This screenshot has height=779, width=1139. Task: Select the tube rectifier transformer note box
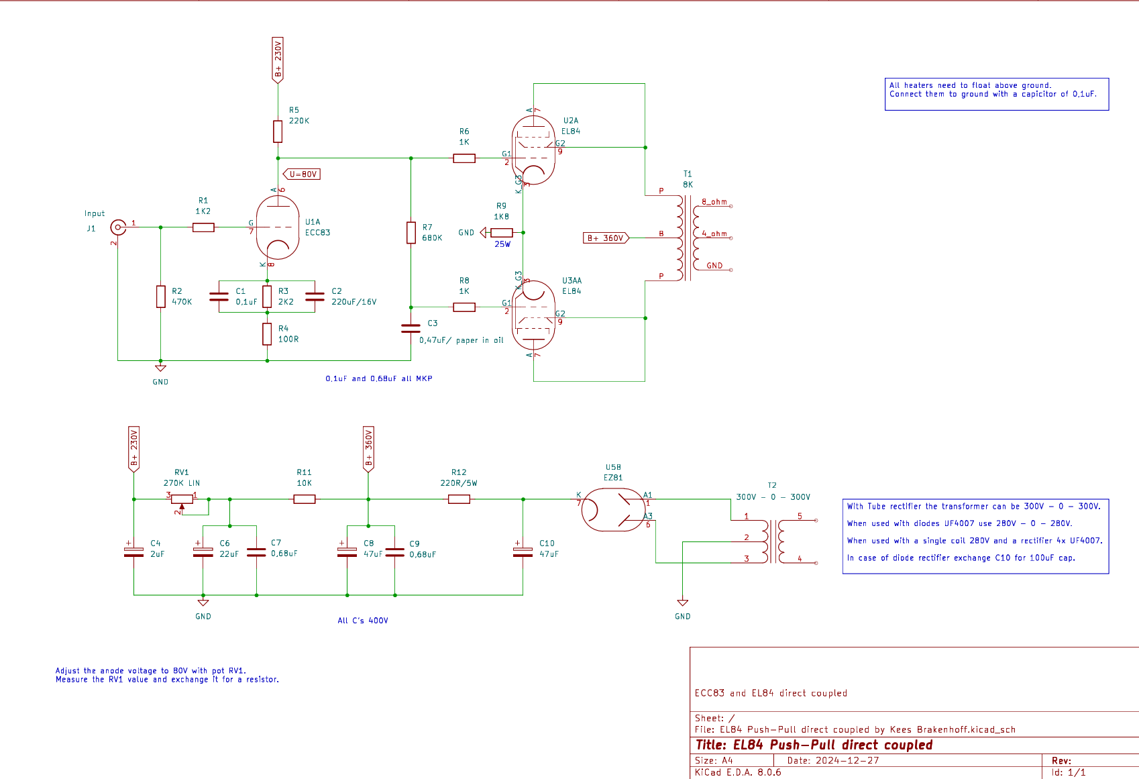click(975, 536)
